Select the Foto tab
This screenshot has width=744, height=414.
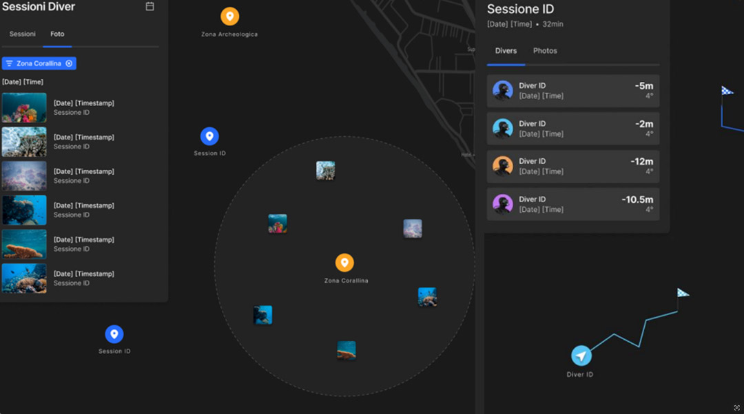point(57,34)
